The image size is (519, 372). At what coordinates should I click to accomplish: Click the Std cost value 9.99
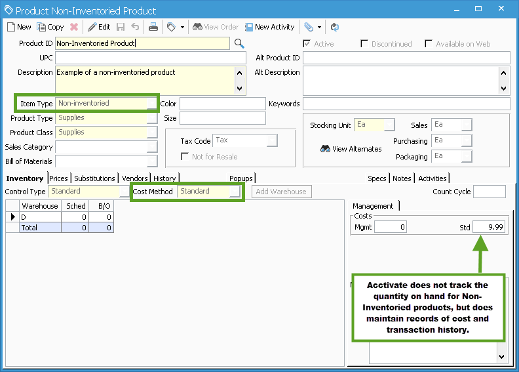489,227
